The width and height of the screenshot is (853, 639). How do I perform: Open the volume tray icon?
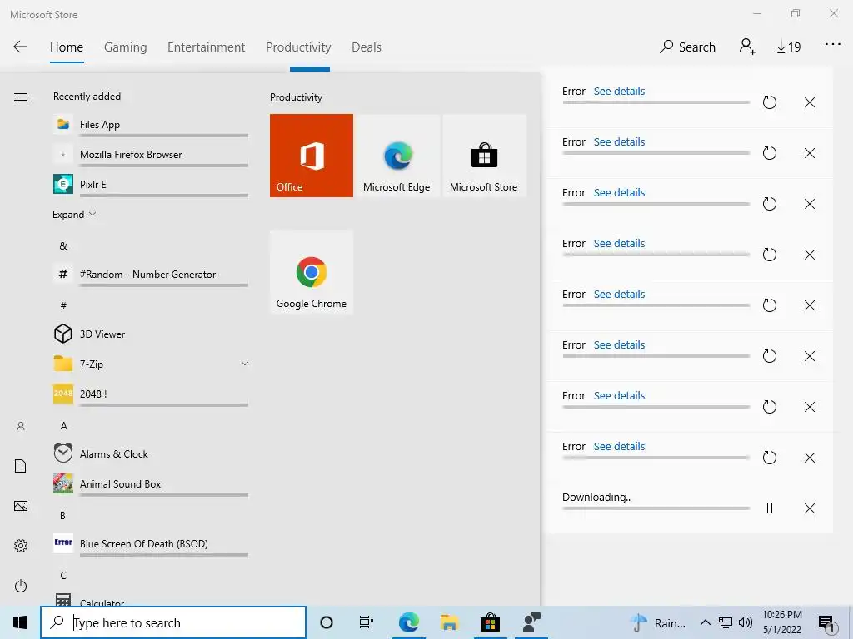pyautogui.click(x=746, y=622)
